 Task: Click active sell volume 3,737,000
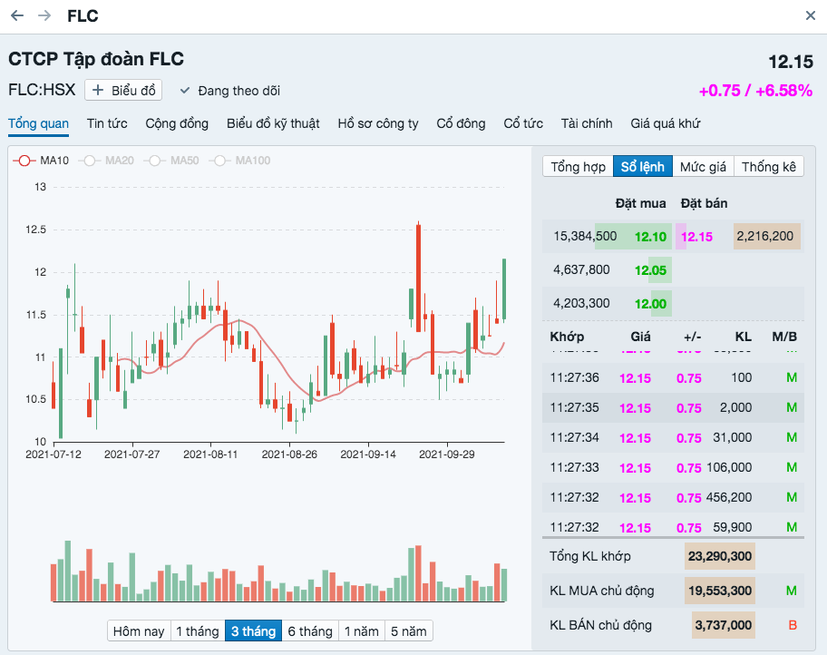coord(723,625)
